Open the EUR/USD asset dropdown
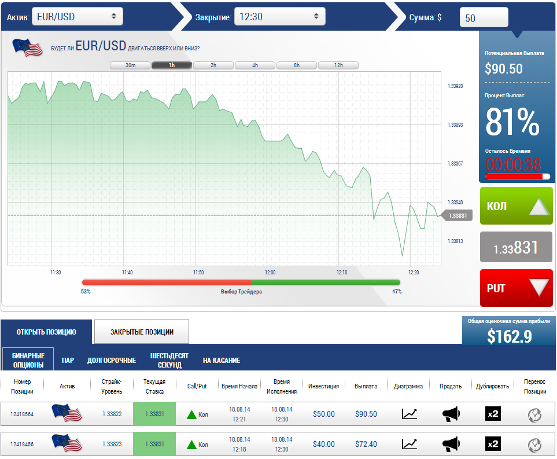Viewport: 557px width, 459px height. click(78, 17)
